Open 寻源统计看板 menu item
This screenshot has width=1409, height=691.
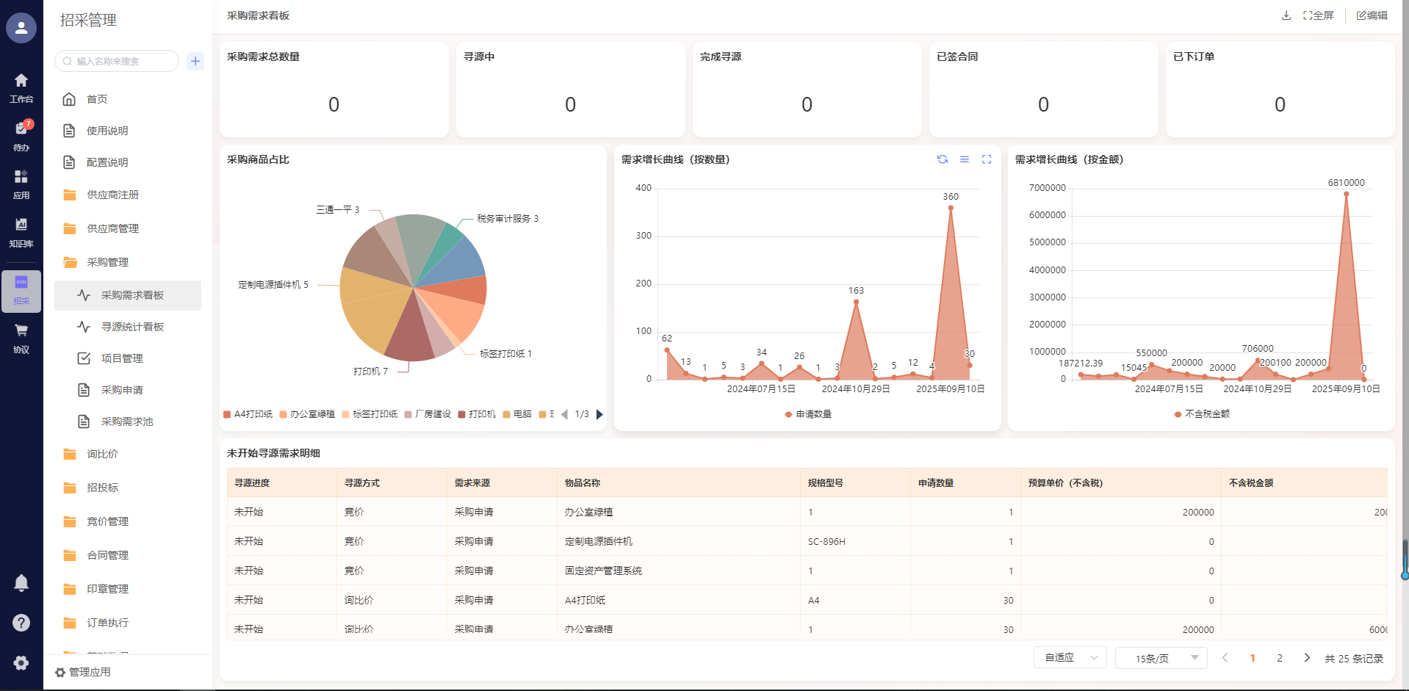pyautogui.click(x=132, y=327)
